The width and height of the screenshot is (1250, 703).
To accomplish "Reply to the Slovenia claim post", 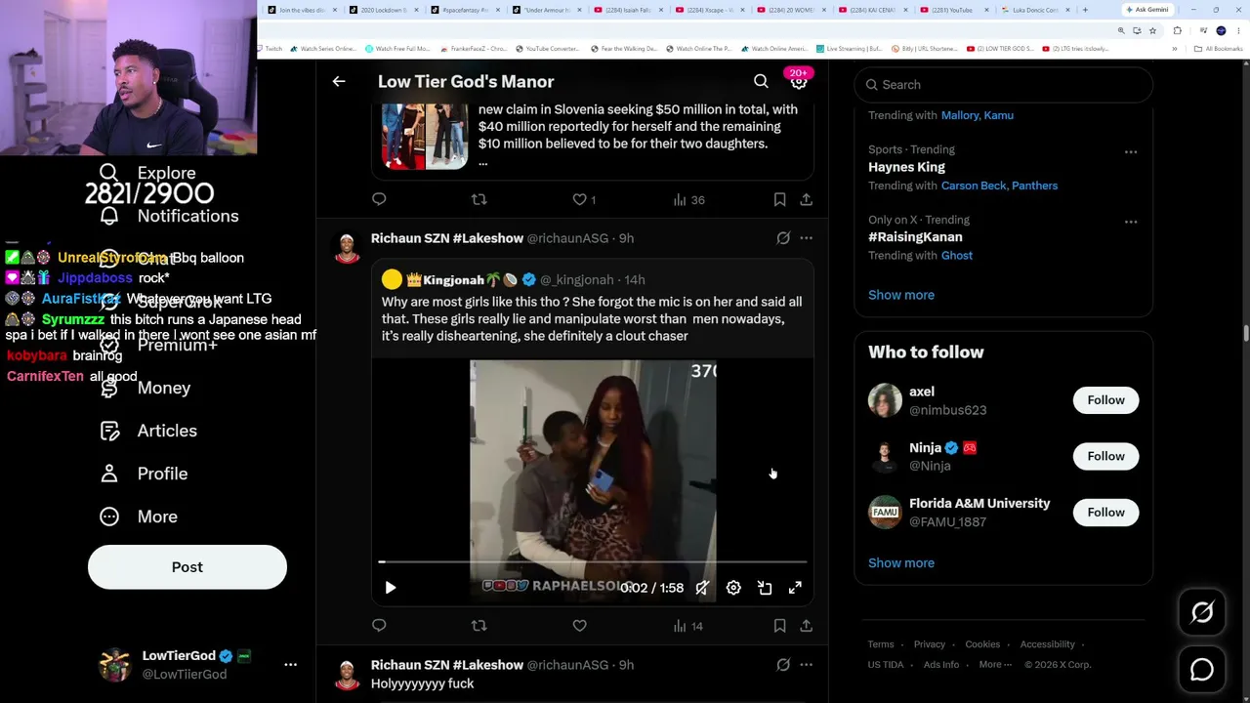I will (379, 199).
